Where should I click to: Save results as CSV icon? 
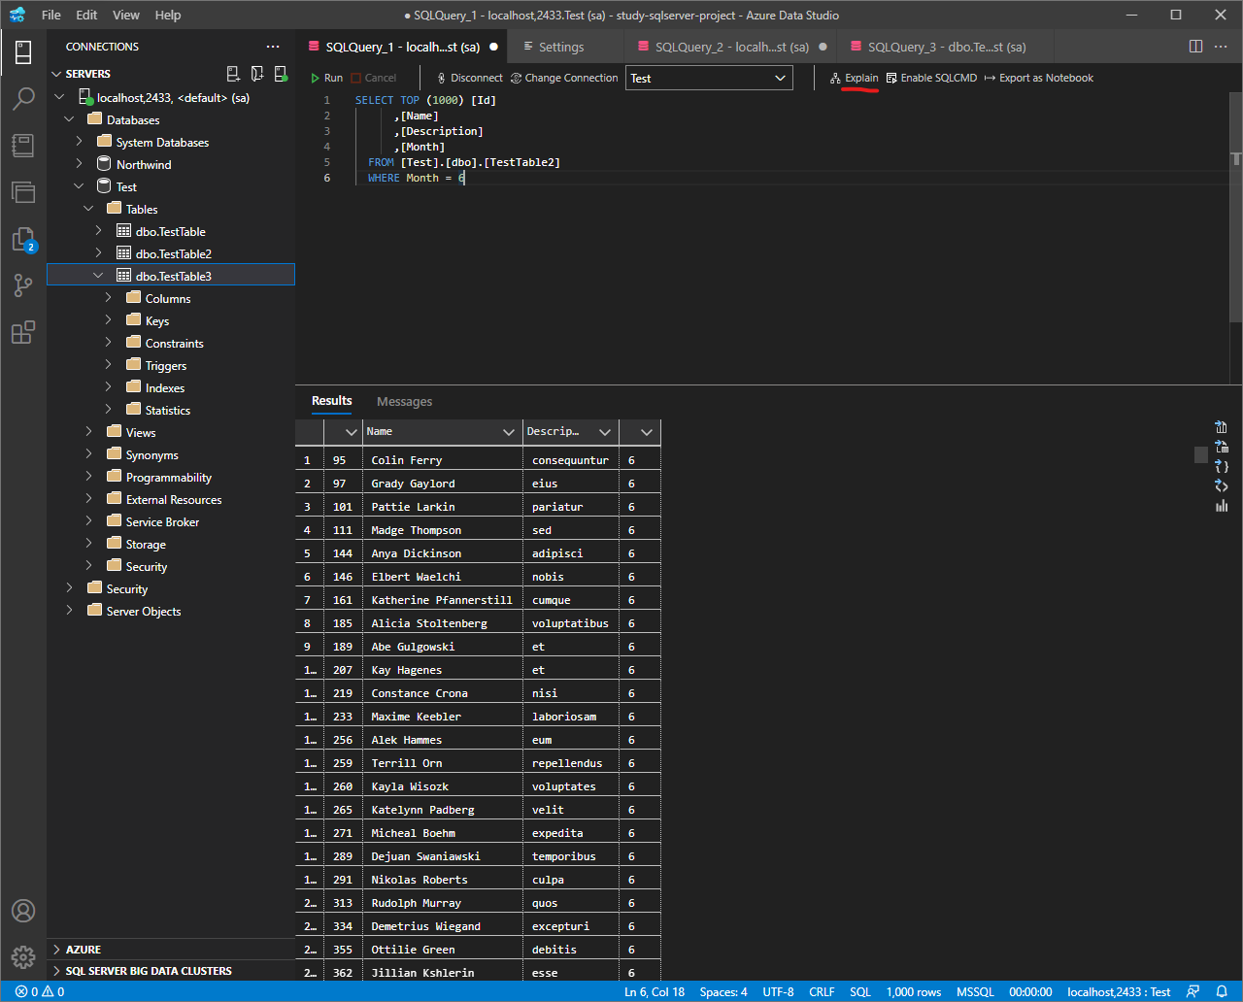1222,427
